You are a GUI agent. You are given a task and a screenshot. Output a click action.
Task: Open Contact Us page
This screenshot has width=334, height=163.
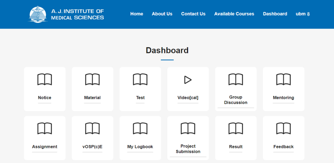click(193, 14)
